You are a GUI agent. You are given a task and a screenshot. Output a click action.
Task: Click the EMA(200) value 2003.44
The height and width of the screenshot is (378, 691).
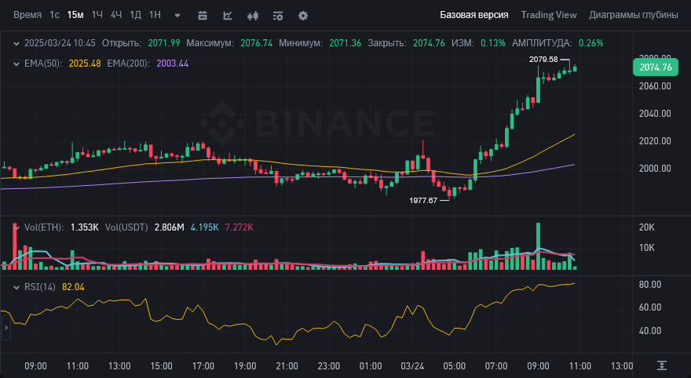[x=172, y=64]
